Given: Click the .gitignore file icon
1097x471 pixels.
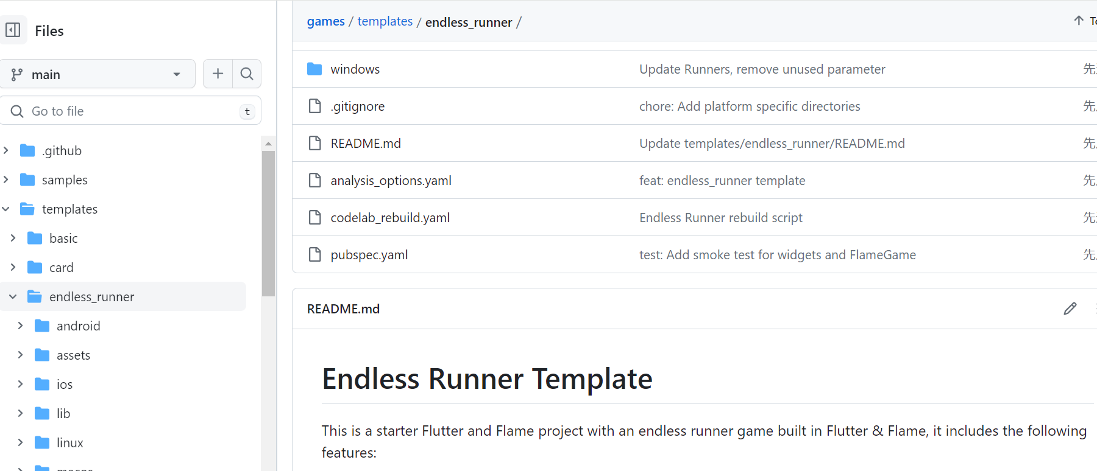Looking at the screenshot, I should 314,106.
